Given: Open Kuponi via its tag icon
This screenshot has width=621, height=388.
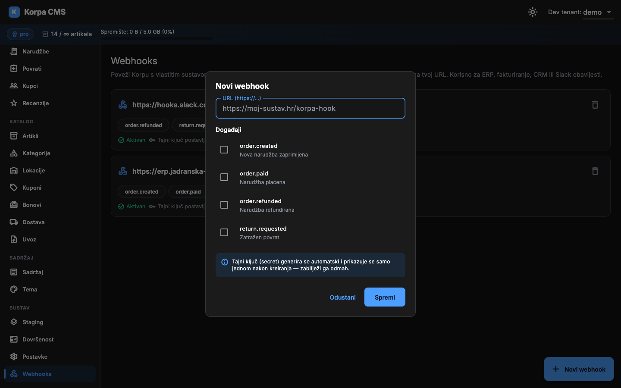Looking at the screenshot, I should point(14,188).
